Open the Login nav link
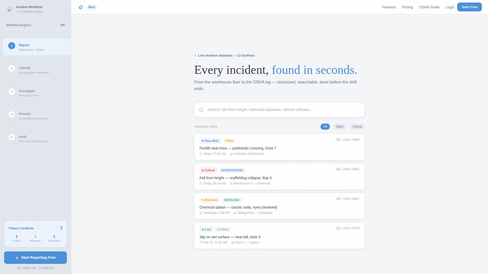 (x=450, y=7)
